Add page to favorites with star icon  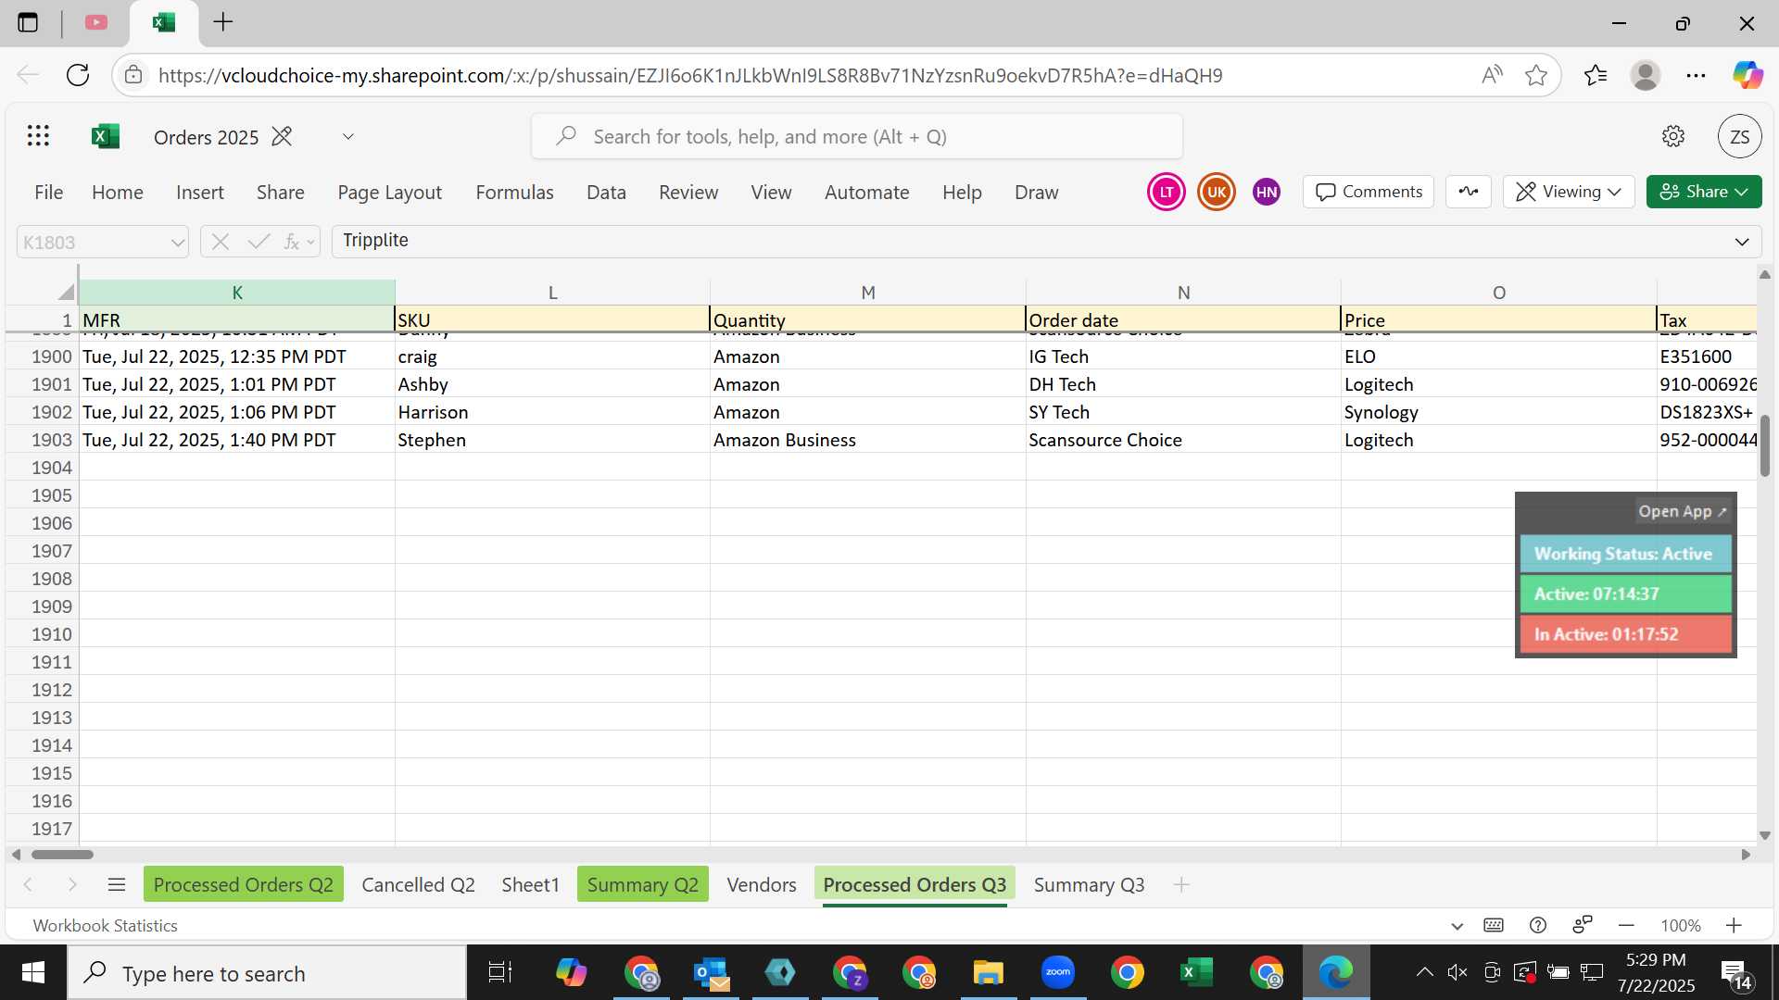1536,75
